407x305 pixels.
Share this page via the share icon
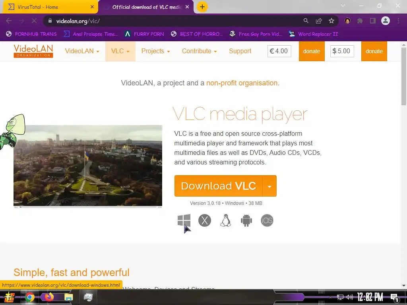click(319, 21)
